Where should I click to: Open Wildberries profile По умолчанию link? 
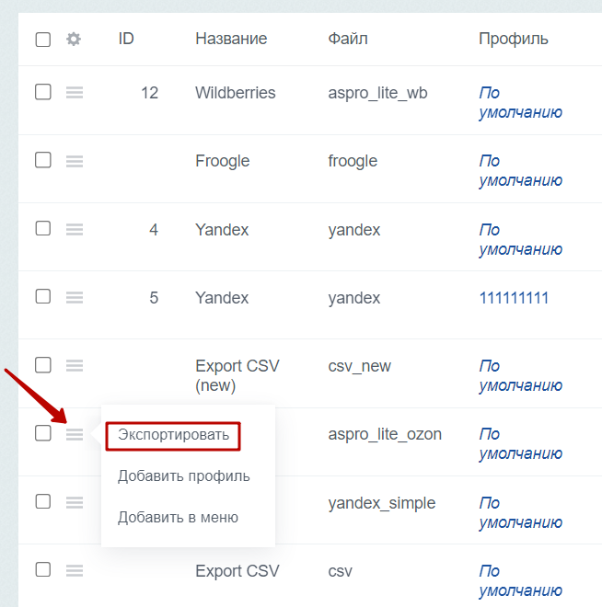tap(520, 103)
